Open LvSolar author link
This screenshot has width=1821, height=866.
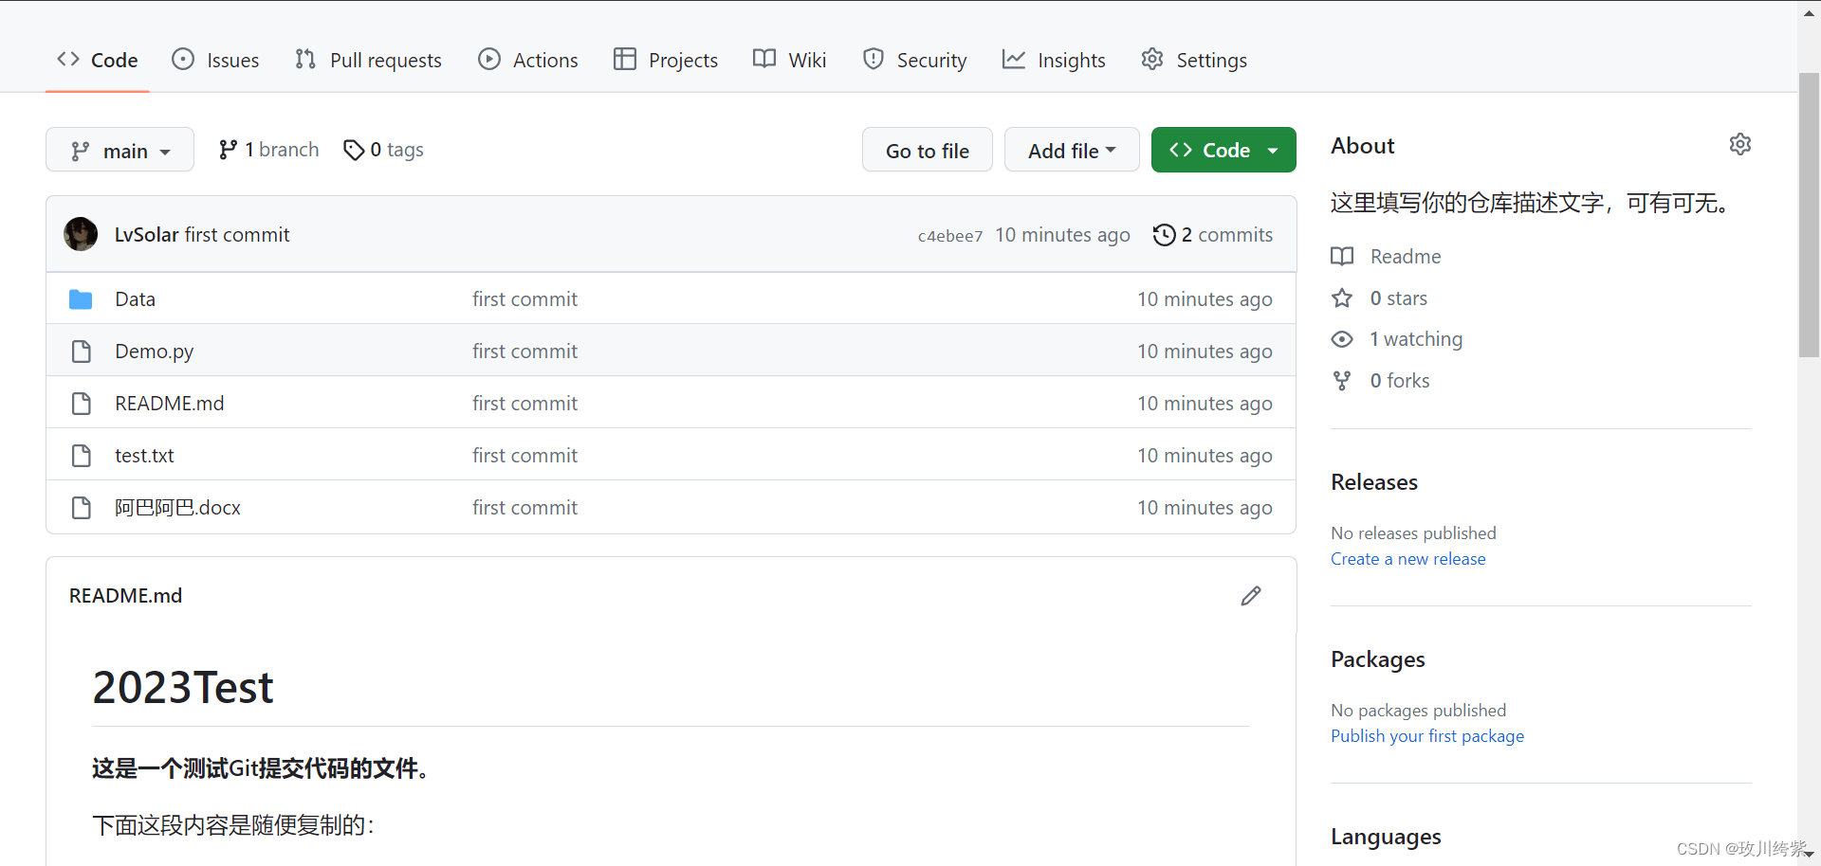pos(146,234)
